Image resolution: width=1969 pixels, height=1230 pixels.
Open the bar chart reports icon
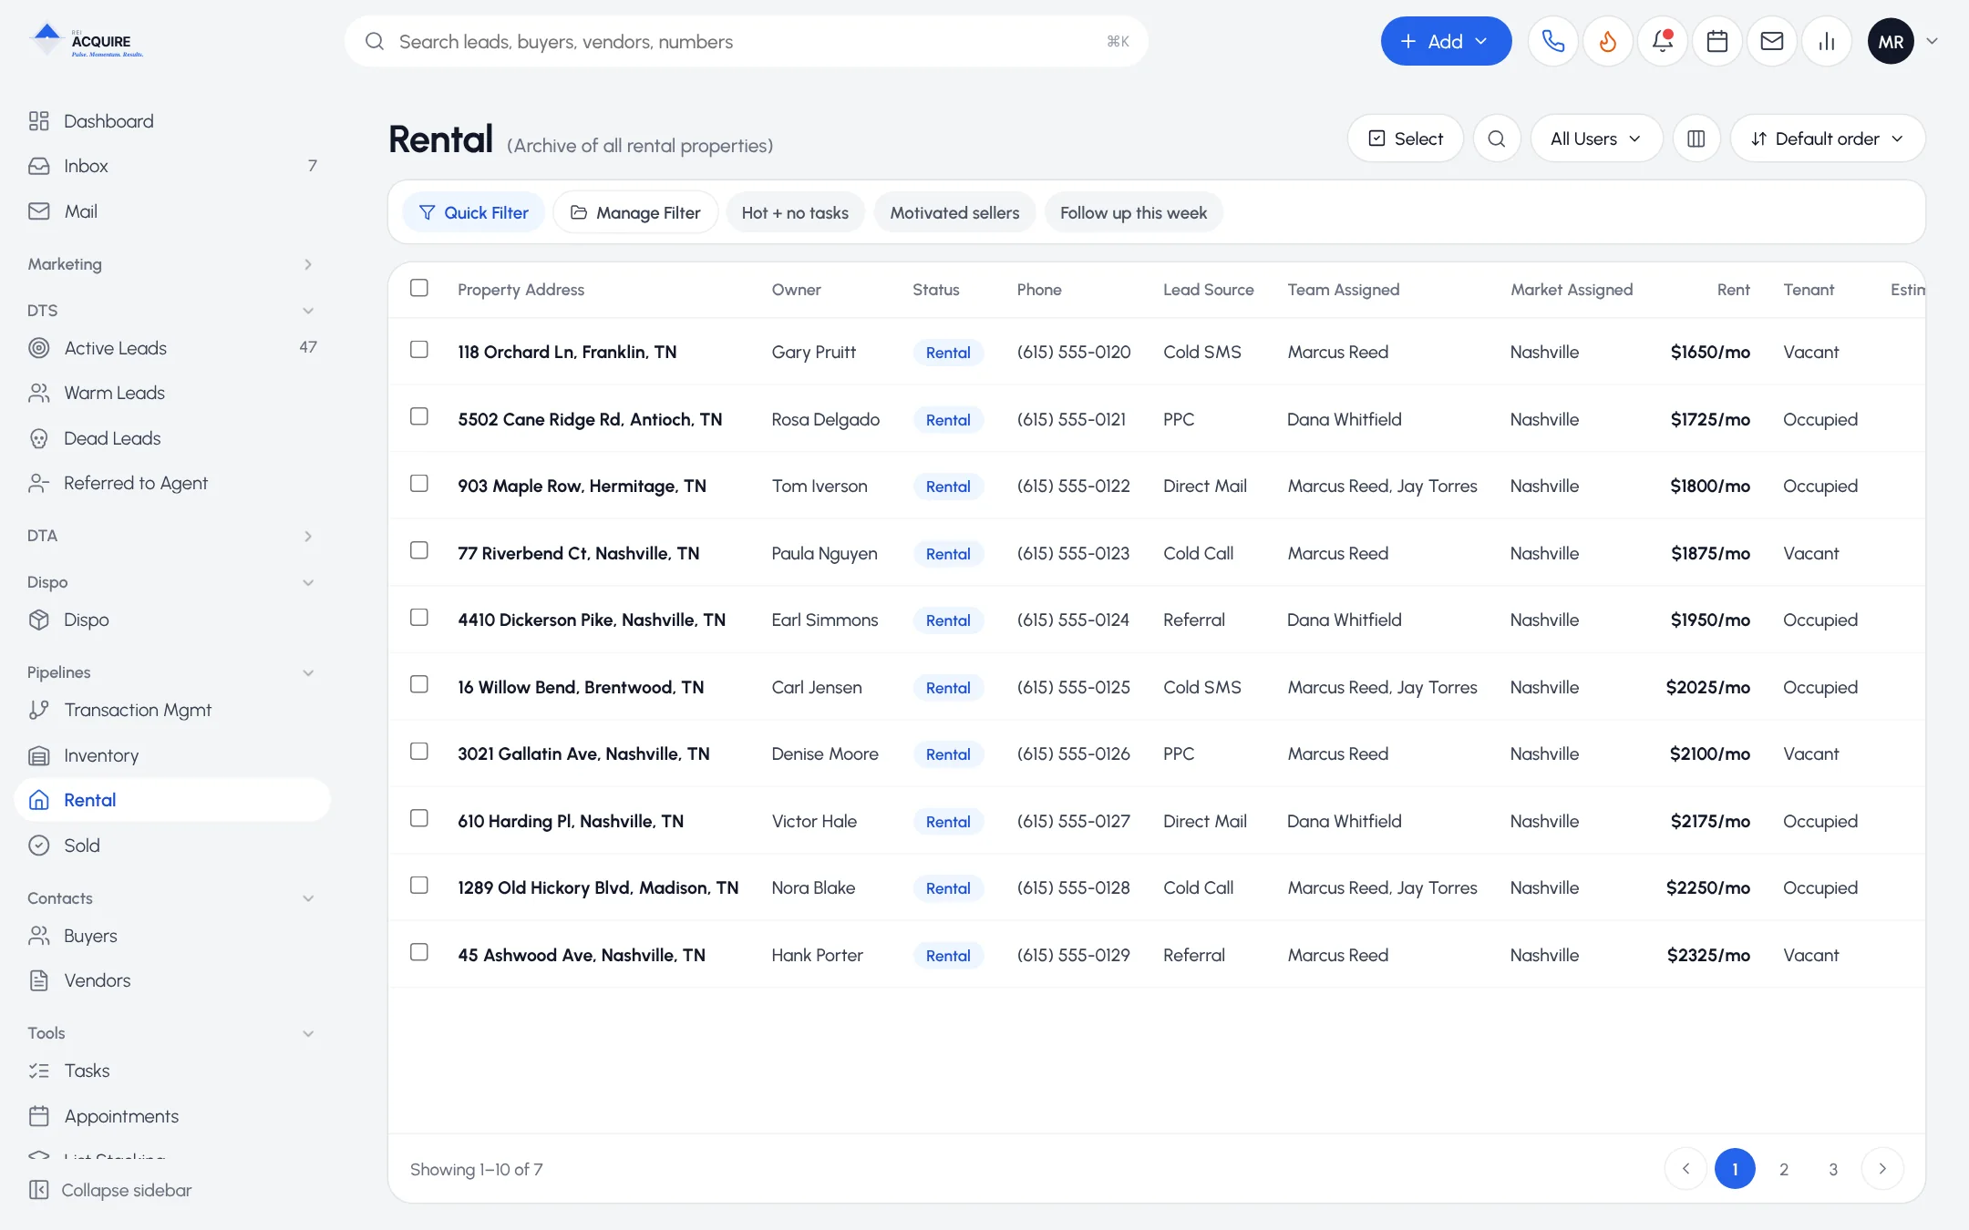[x=1826, y=41]
